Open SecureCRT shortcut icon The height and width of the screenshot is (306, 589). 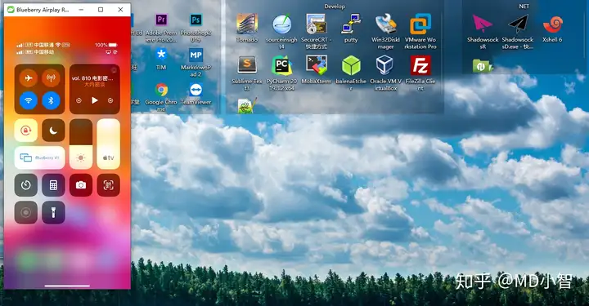point(316,32)
